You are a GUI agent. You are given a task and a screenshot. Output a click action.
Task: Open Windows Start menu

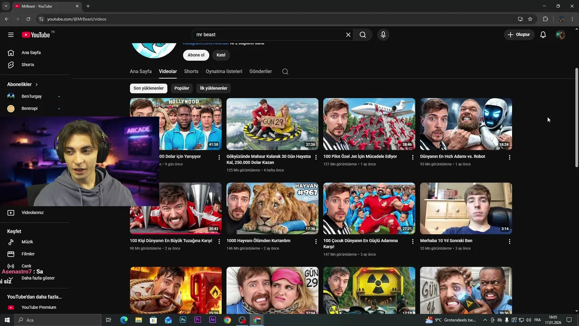tap(7, 320)
